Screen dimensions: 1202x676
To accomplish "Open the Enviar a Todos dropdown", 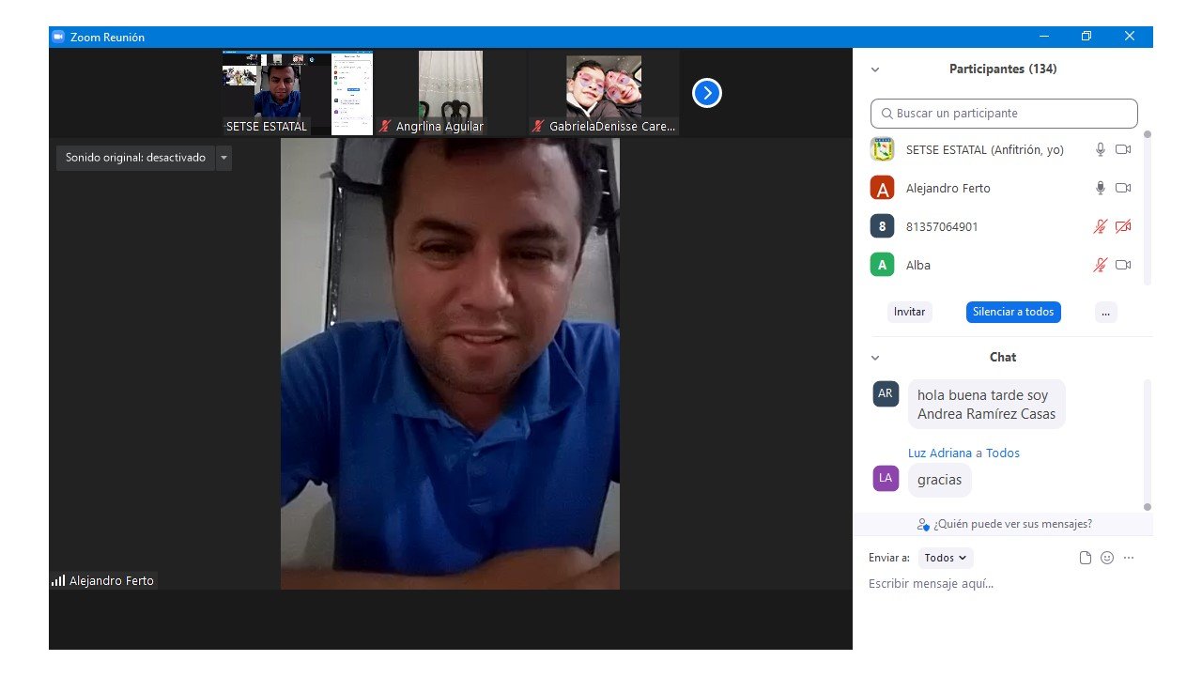I will (x=945, y=558).
